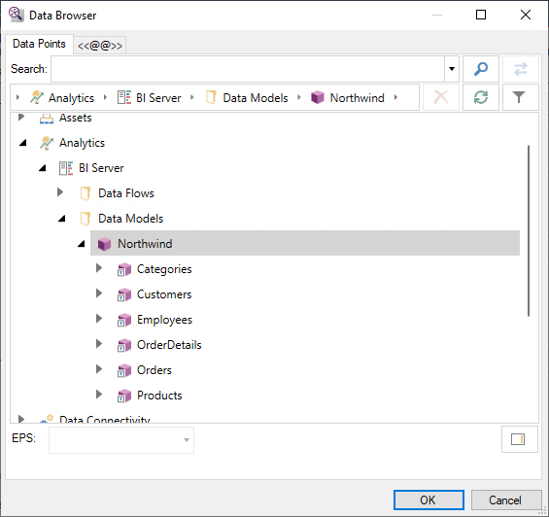Select the Categories cube icon
Screen dimensions: 549x517
coord(124,269)
